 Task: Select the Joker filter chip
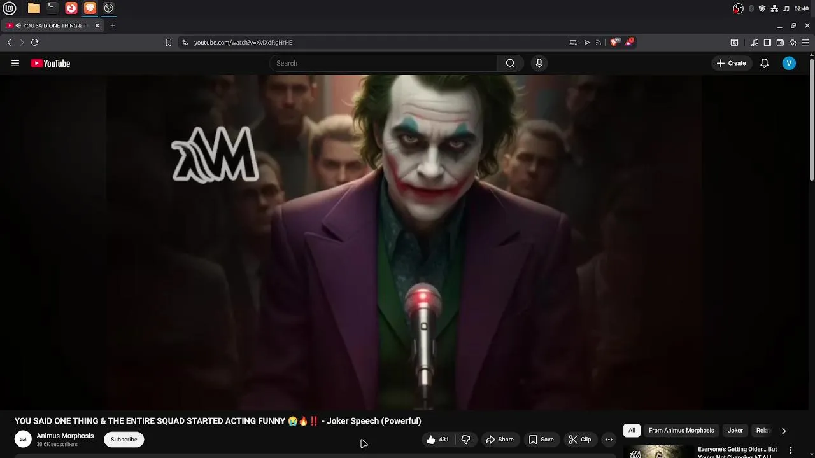[735, 431]
